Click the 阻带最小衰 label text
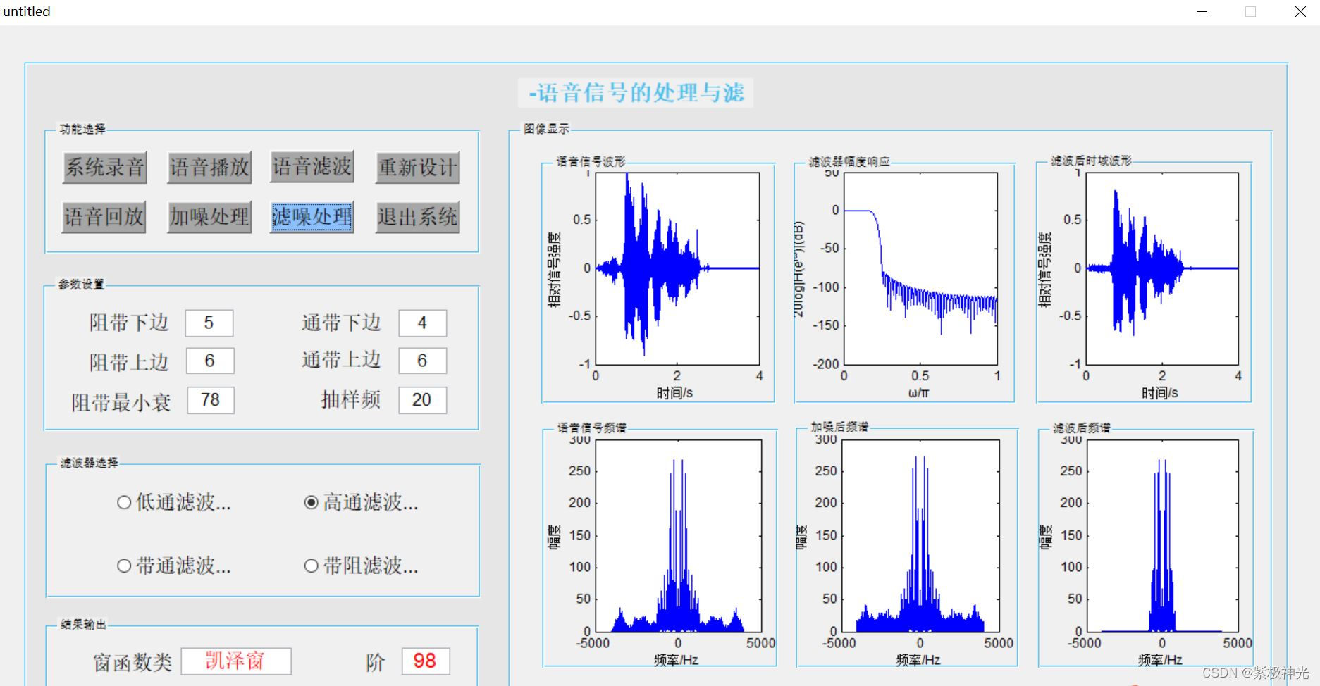 [x=121, y=402]
